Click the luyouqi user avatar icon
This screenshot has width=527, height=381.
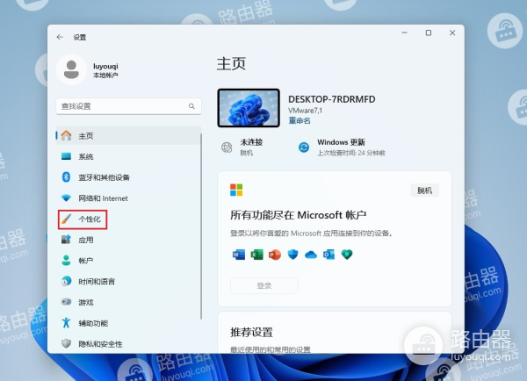(71, 69)
